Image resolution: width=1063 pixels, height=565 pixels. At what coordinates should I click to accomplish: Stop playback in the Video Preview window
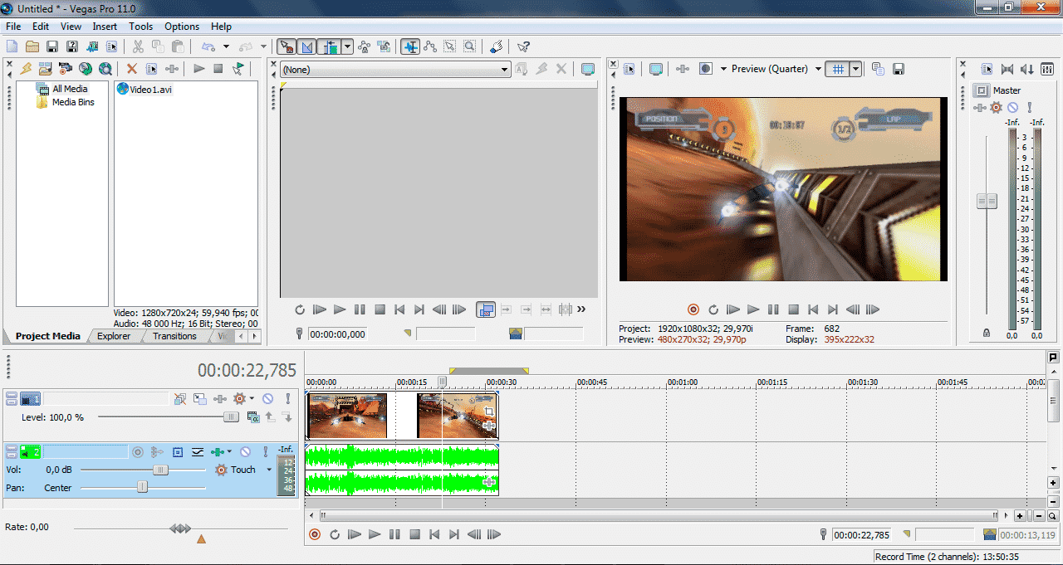tap(793, 309)
